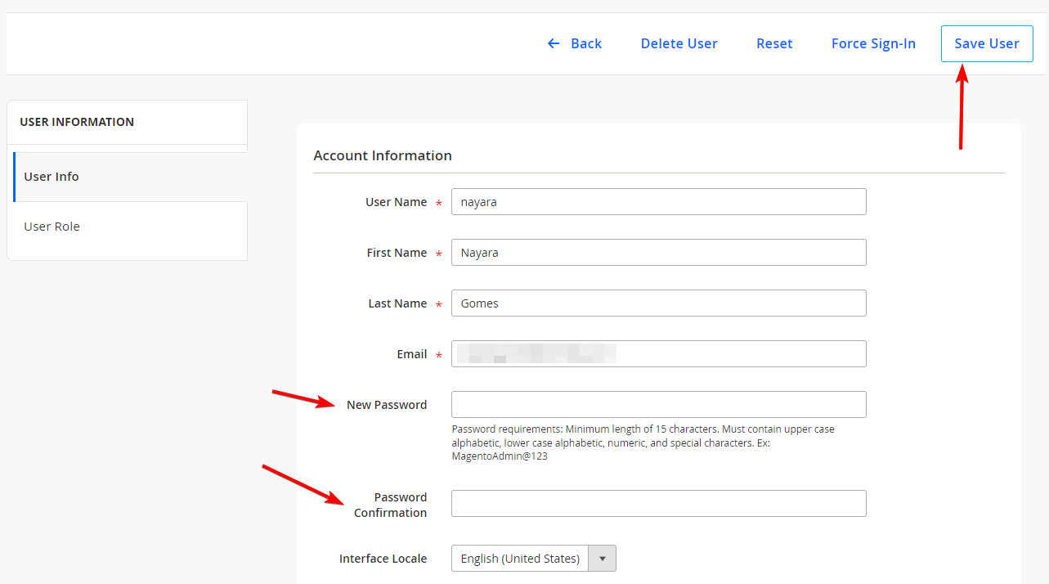The image size is (1049, 584).
Task: Focus the Password Confirmation input field
Action: pyautogui.click(x=658, y=504)
